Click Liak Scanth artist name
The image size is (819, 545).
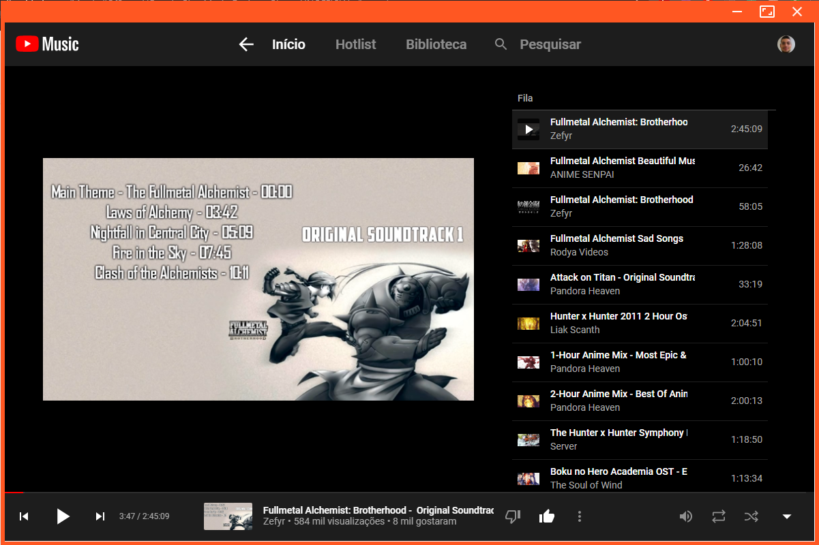575,330
